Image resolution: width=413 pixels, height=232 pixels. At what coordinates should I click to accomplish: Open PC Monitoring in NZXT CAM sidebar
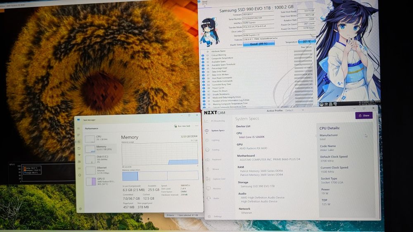[x=215, y=121]
